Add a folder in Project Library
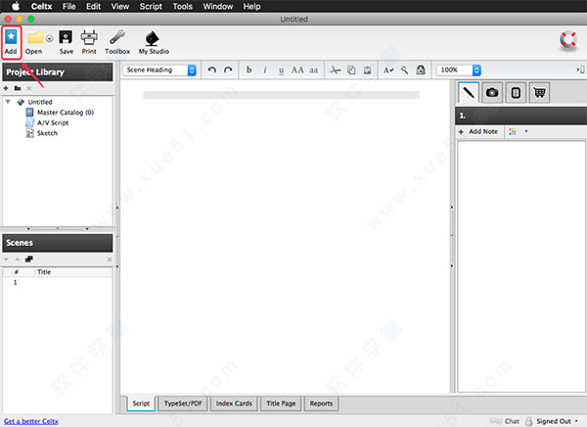 click(18, 88)
